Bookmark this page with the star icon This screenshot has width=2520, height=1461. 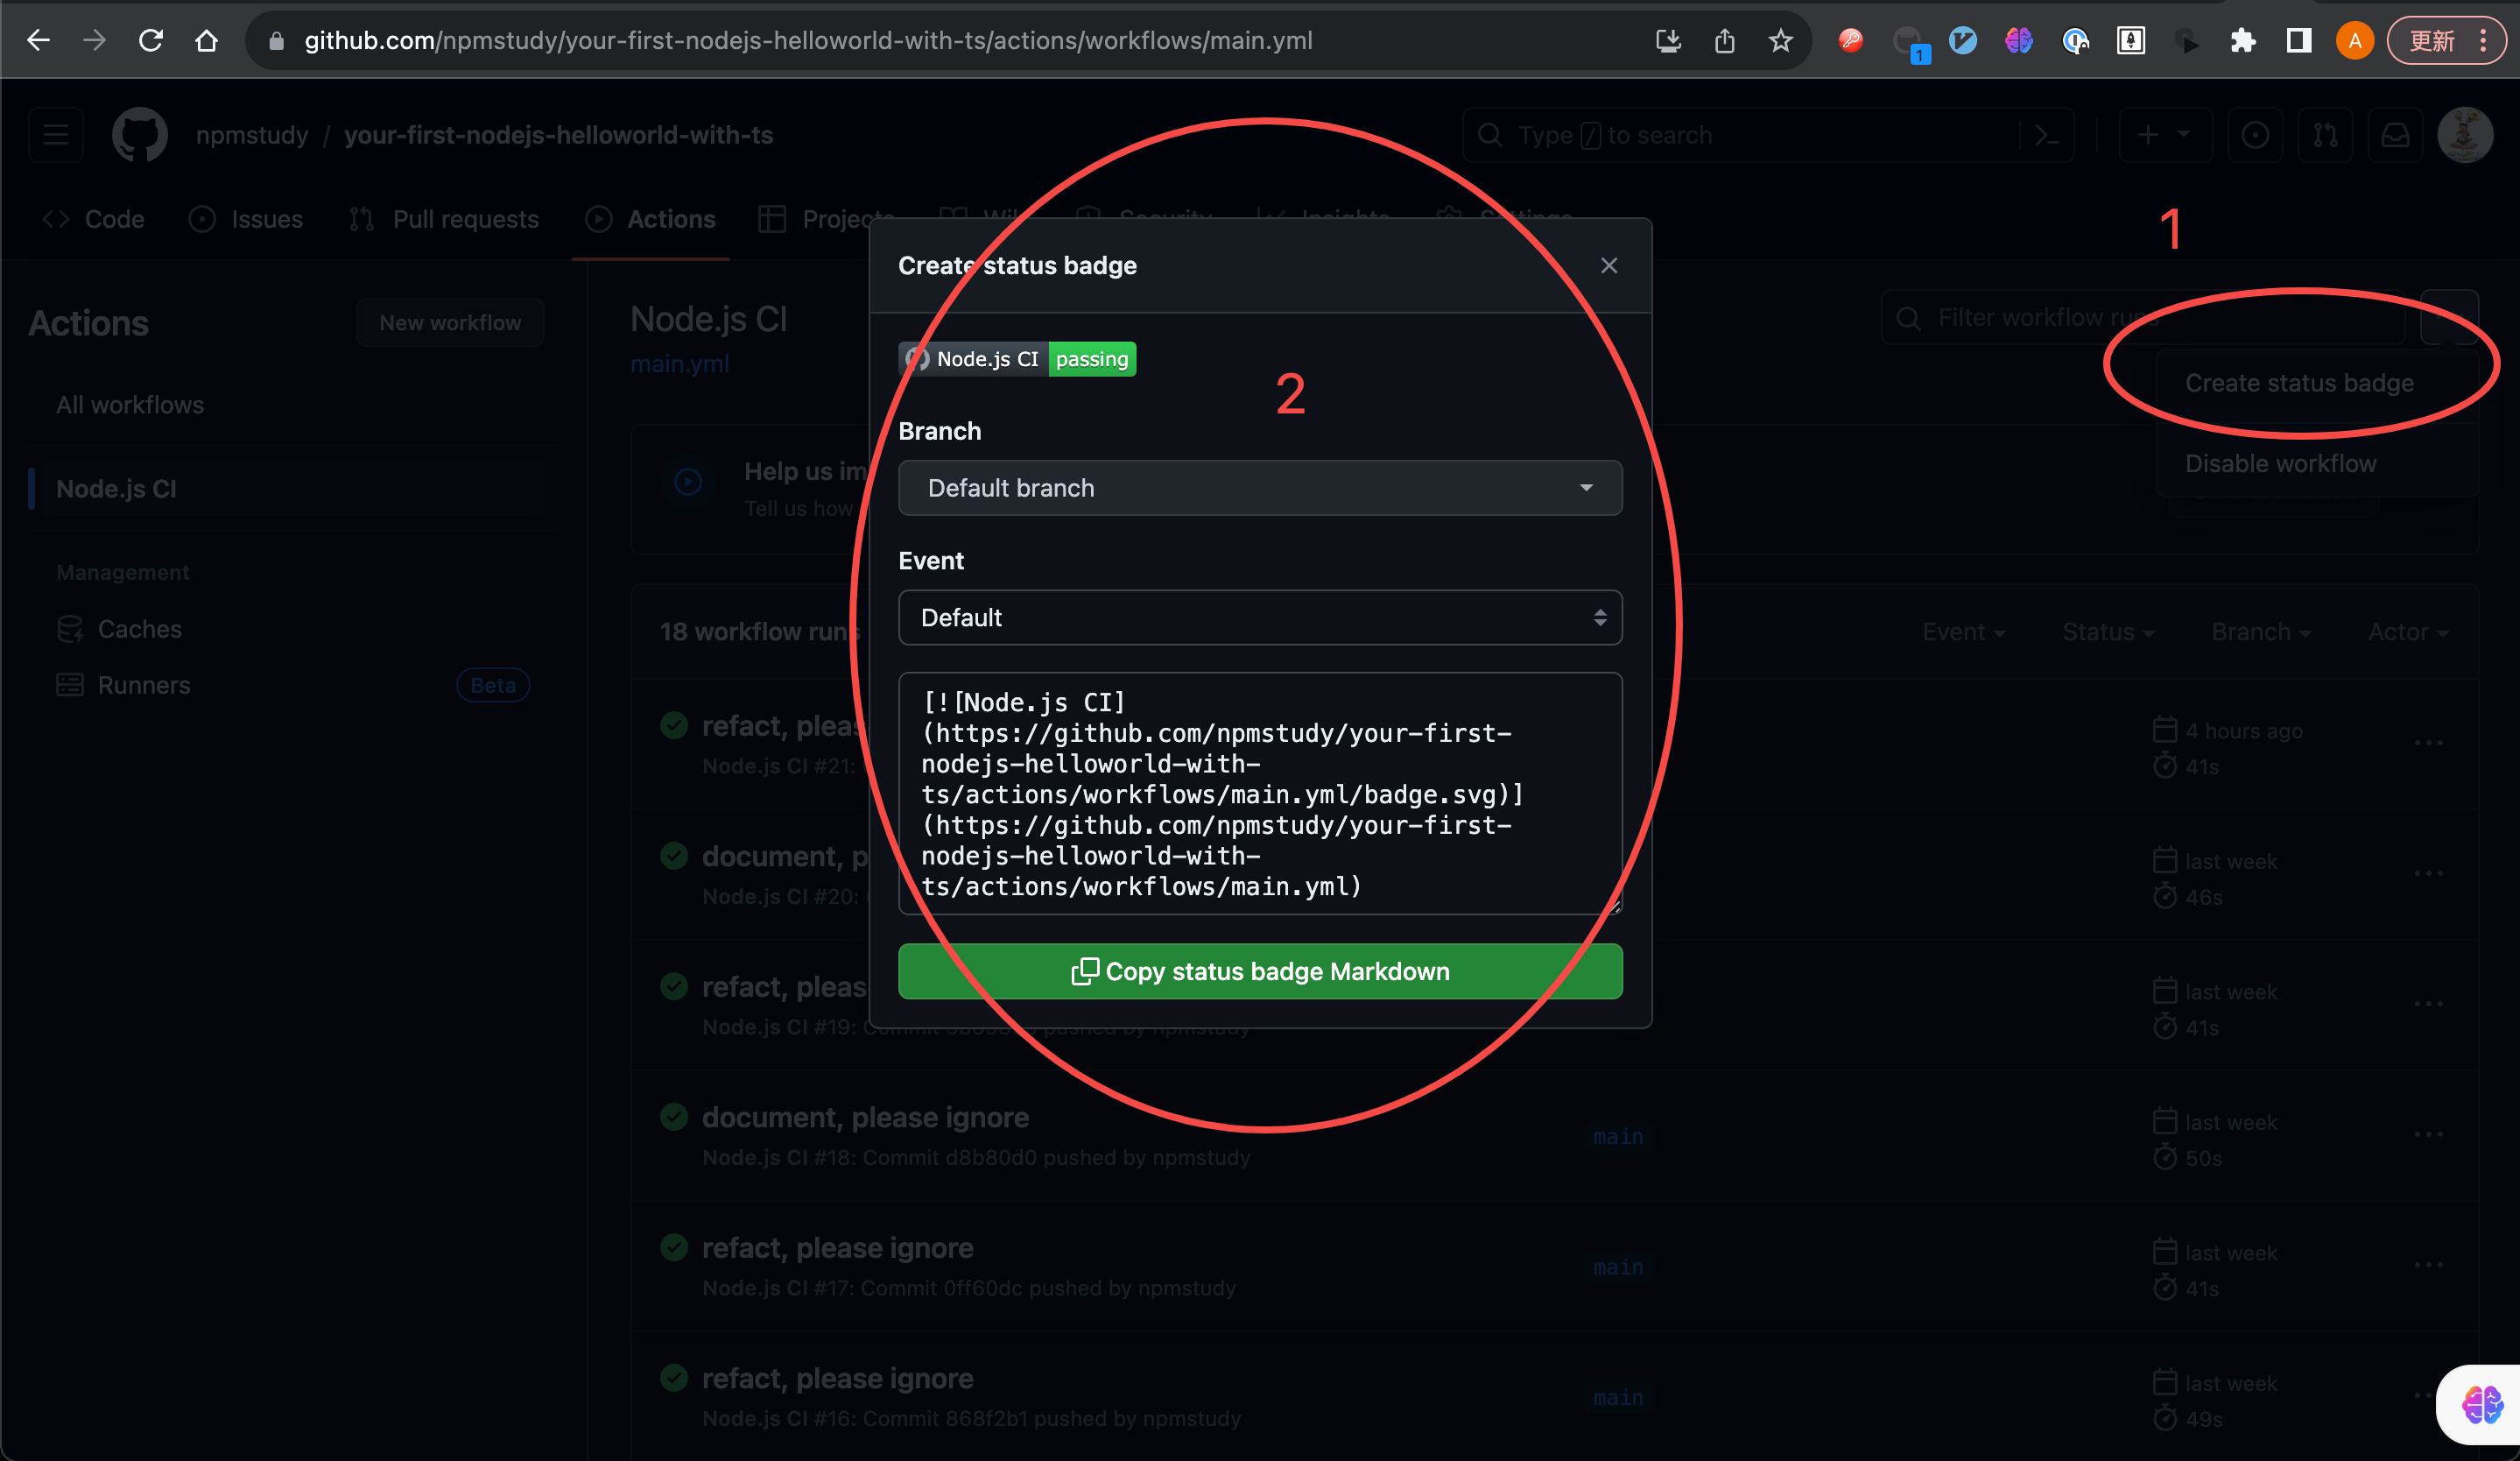(1780, 40)
